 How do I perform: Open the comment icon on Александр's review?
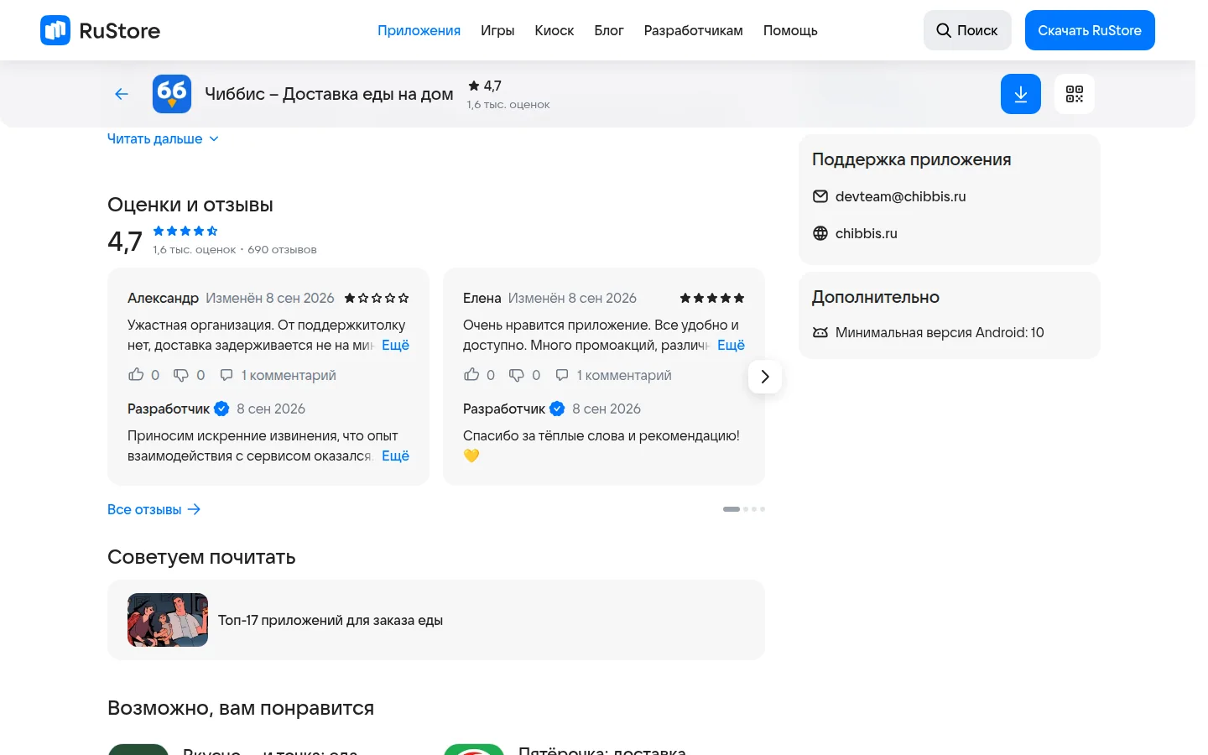click(x=226, y=375)
